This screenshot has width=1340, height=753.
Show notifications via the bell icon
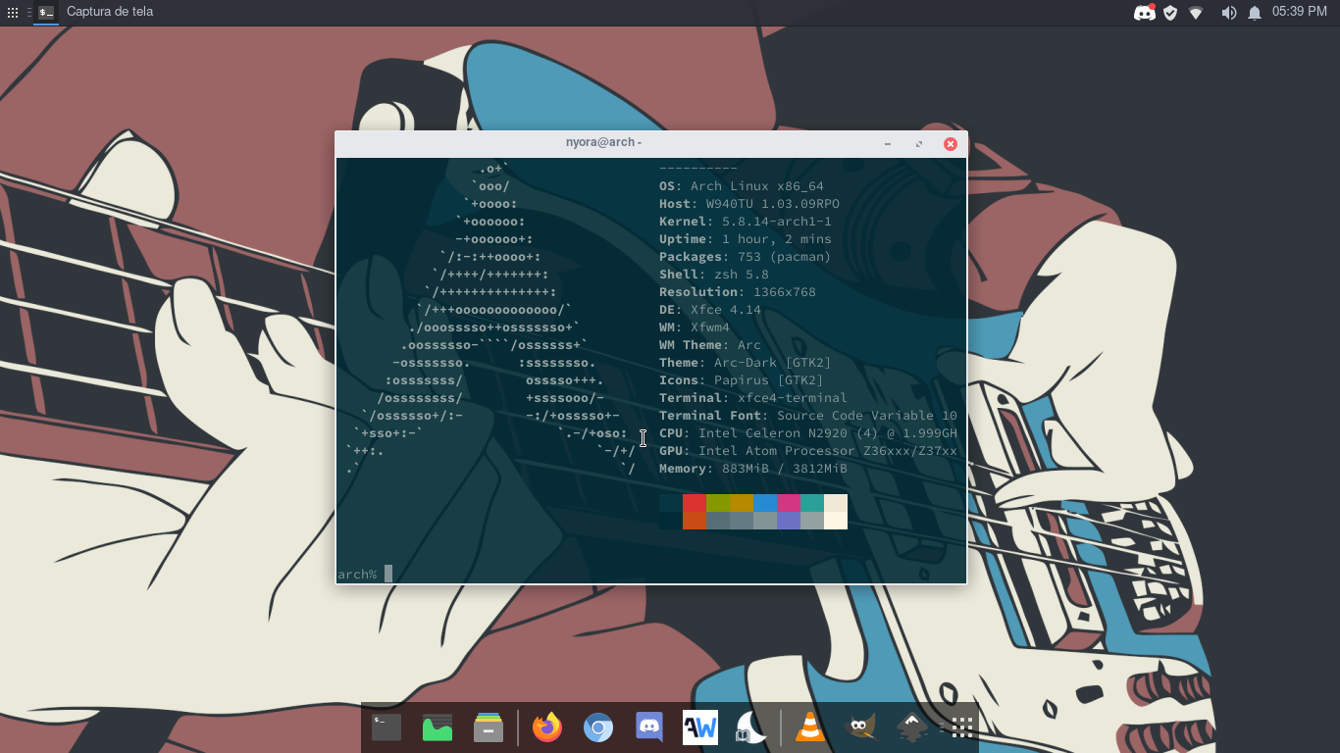coord(1255,13)
